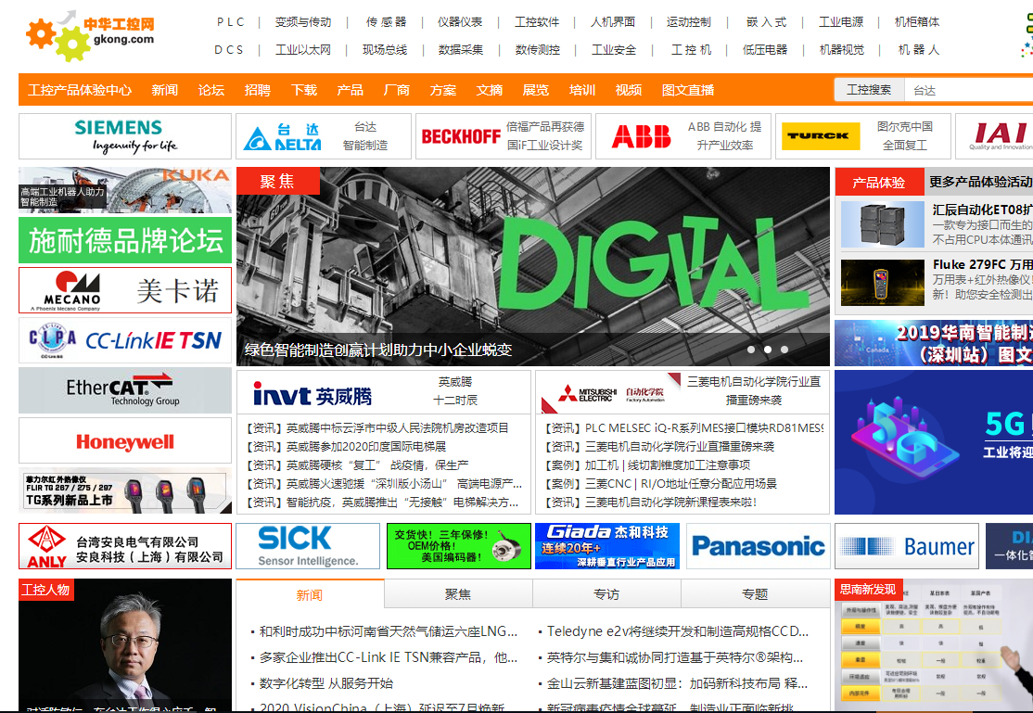The width and height of the screenshot is (1033, 713).
Task: Click the CC-Link IE TSN logo
Action: coord(125,340)
